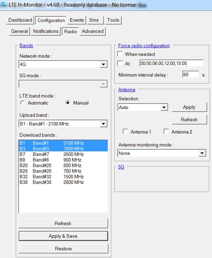Select B28 Band#28 700 MHz download band
The image size is (212, 258).
tap(63, 171)
